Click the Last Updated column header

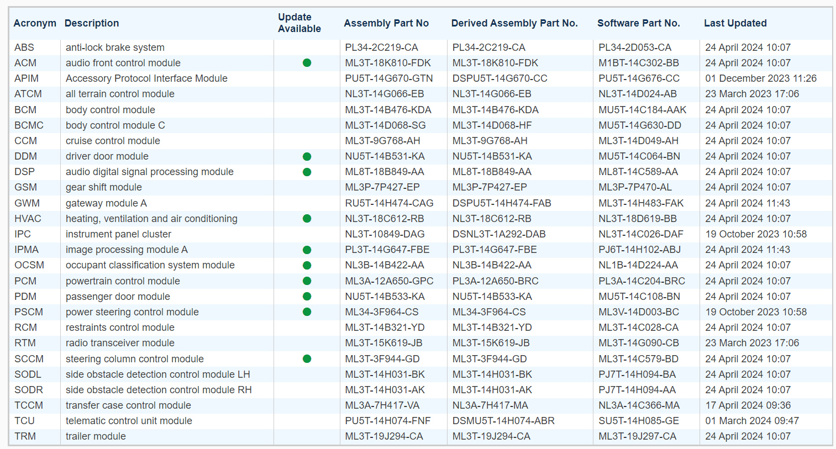735,23
